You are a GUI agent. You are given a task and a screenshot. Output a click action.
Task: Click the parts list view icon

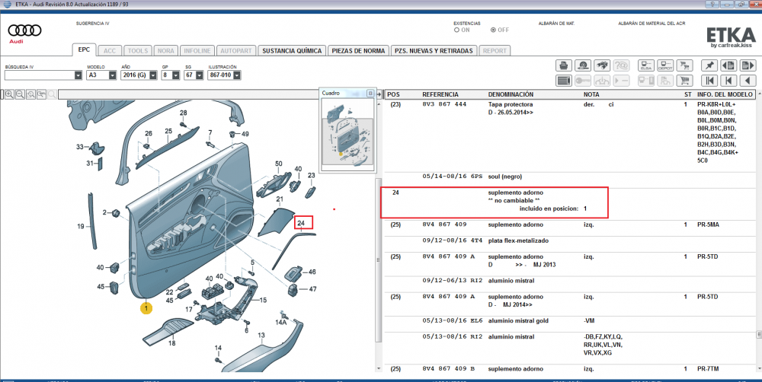point(564,81)
